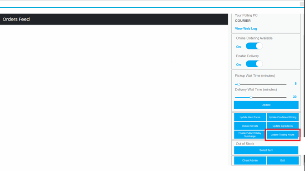
Task: Toggle the Online Ordering Available switch
Action: (x=254, y=46)
